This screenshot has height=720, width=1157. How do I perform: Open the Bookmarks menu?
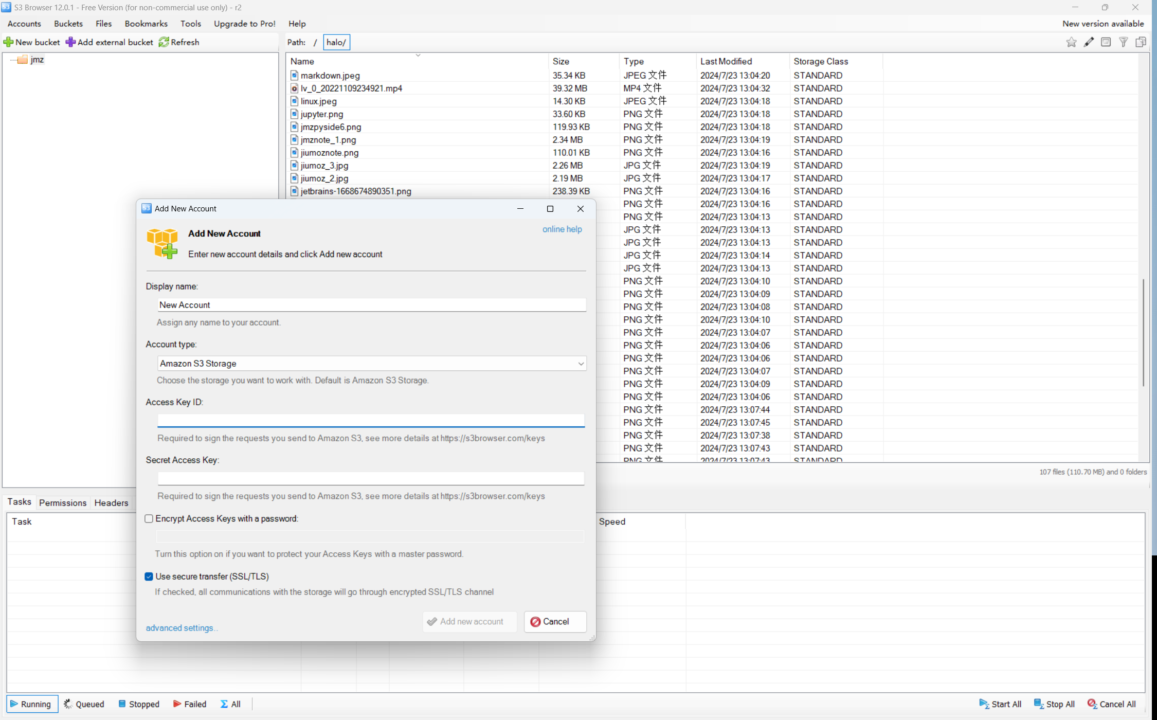146,24
